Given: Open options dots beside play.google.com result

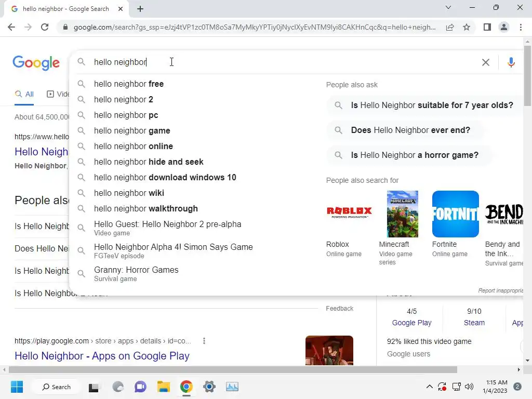Looking at the screenshot, I should click(x=204, y=341).
